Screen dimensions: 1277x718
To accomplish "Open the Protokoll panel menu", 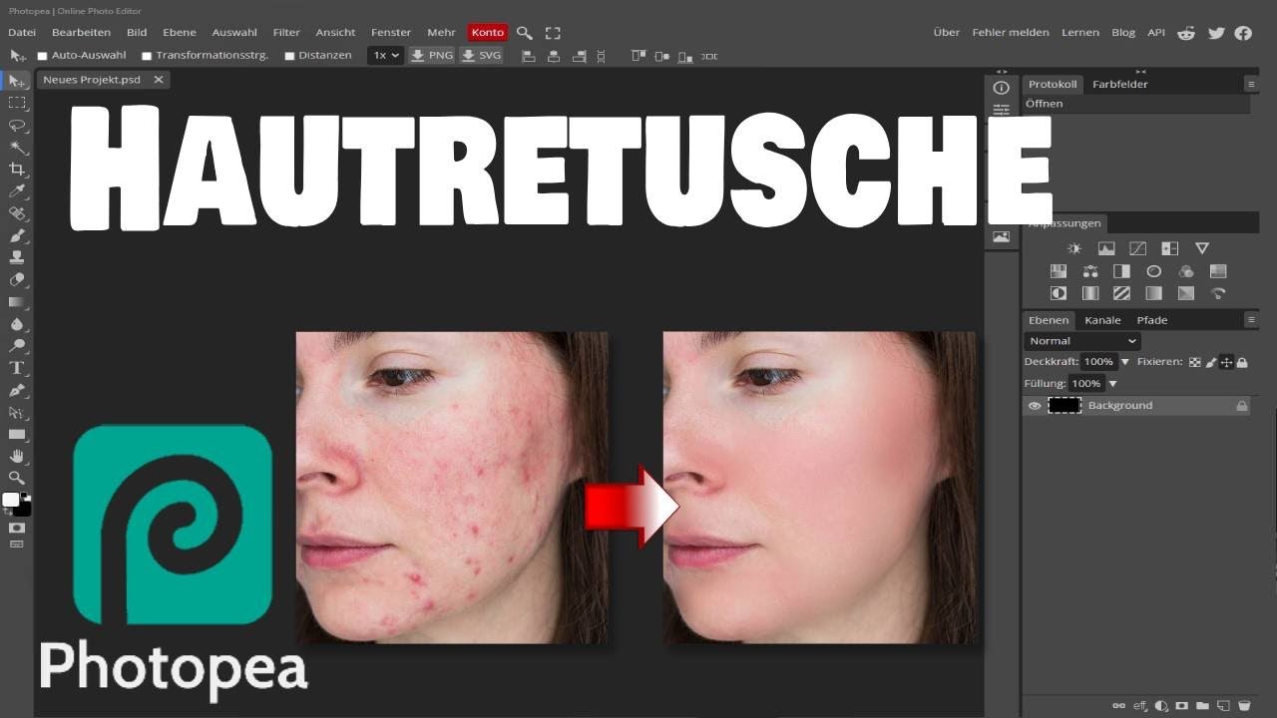I will [1251, 85].
